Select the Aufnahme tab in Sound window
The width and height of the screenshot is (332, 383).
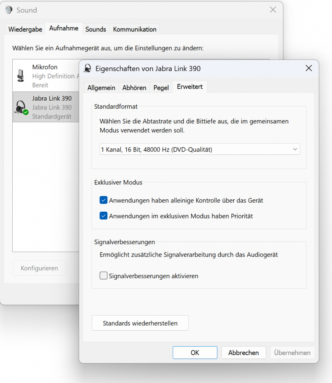click(x=64, y=28)
